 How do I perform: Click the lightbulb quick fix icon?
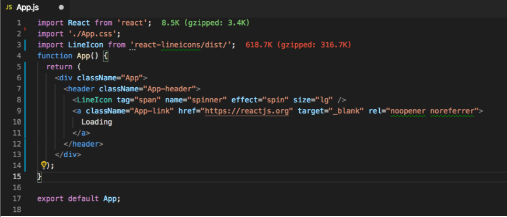(x=44, y=165)
